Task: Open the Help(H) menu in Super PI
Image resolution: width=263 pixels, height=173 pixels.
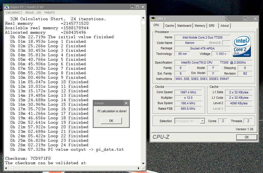Action: 49,12
